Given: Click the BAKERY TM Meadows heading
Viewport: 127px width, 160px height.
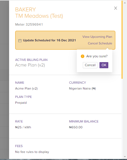Looking at the screenshot, I should point(39,13).
